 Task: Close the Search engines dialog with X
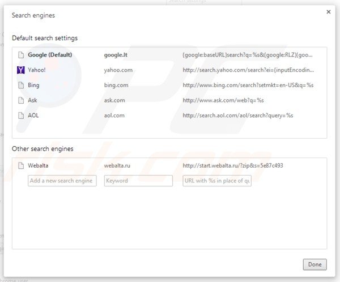pos(329,12)
